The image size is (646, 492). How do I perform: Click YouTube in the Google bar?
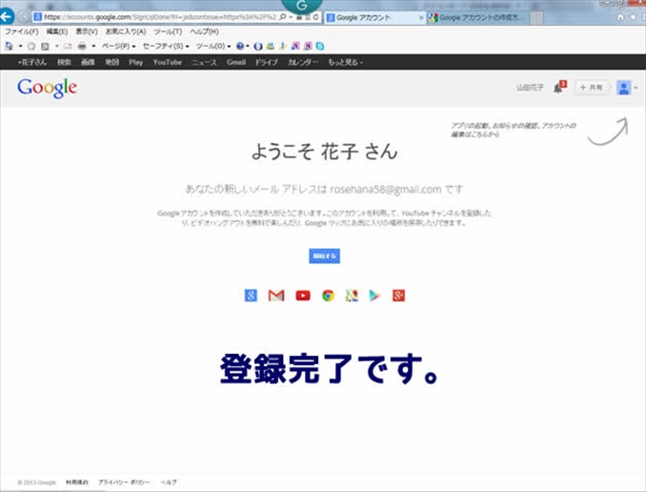point(168,62)
